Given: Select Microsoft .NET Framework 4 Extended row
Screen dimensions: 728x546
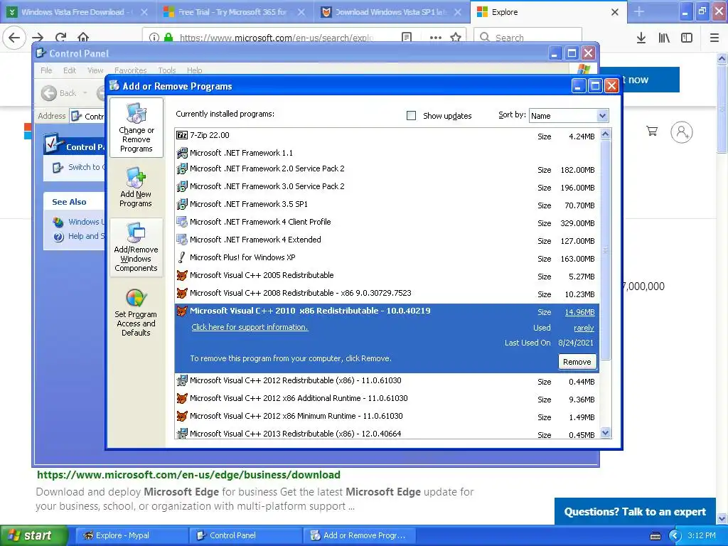Looking at the screenshot, I should pyautogui.click(x=386, y=240).
